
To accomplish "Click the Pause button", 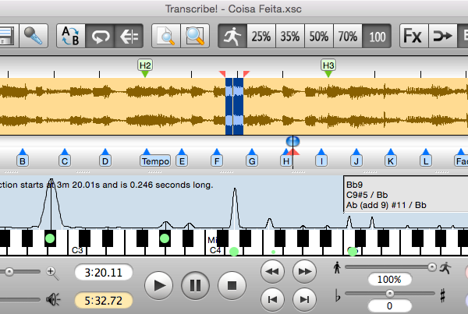I will tap(195, 286).
